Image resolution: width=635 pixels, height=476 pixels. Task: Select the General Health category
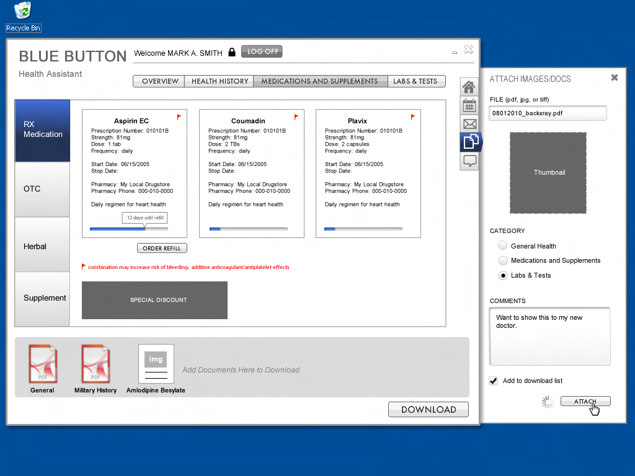point(502,245)
